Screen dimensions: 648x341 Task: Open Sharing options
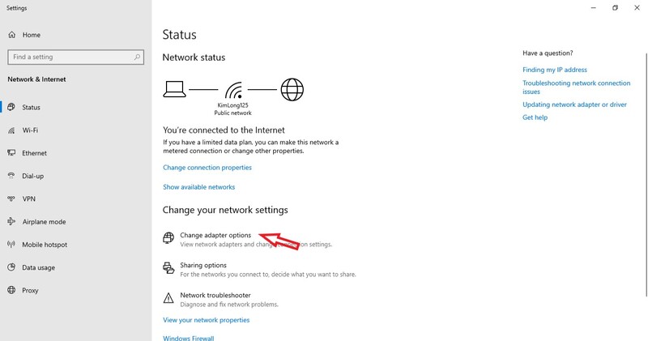(x=203, y=266)
